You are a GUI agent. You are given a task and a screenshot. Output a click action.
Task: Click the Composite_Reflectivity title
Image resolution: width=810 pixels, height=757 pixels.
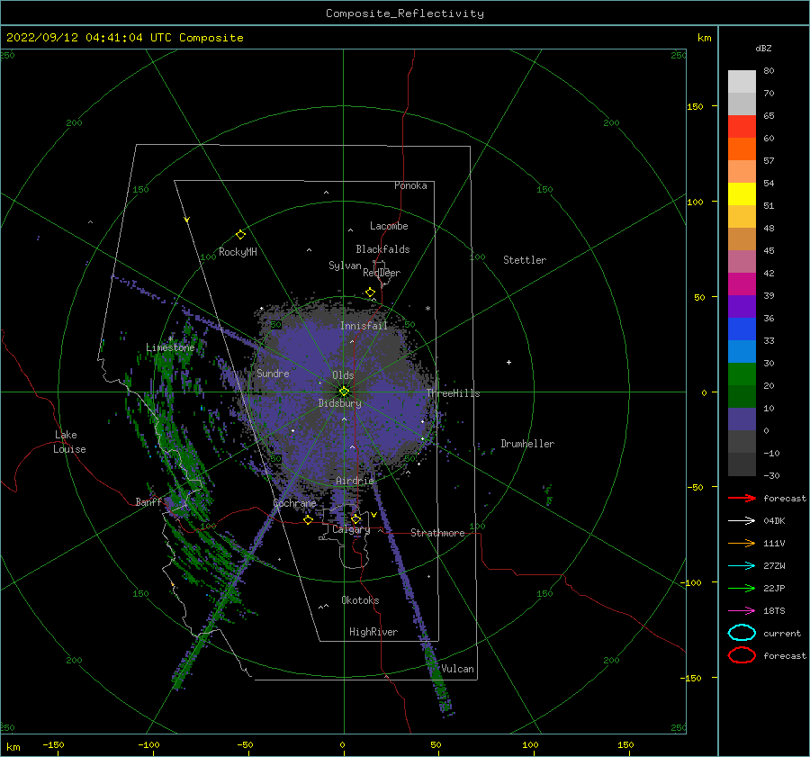[405, 14]
